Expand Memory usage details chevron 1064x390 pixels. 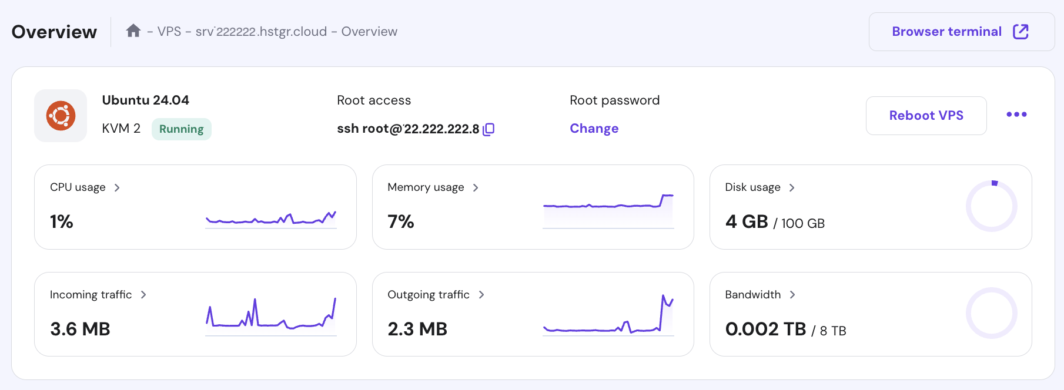pos(476,187)
